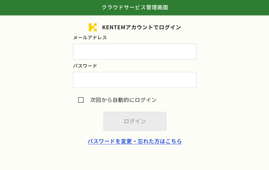
Task: Submit the form with the gray ログイン button
Action: point(134,121)
